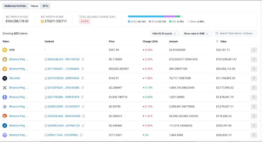Click the DOGE 65.15% legend entry

pos(137,22)
